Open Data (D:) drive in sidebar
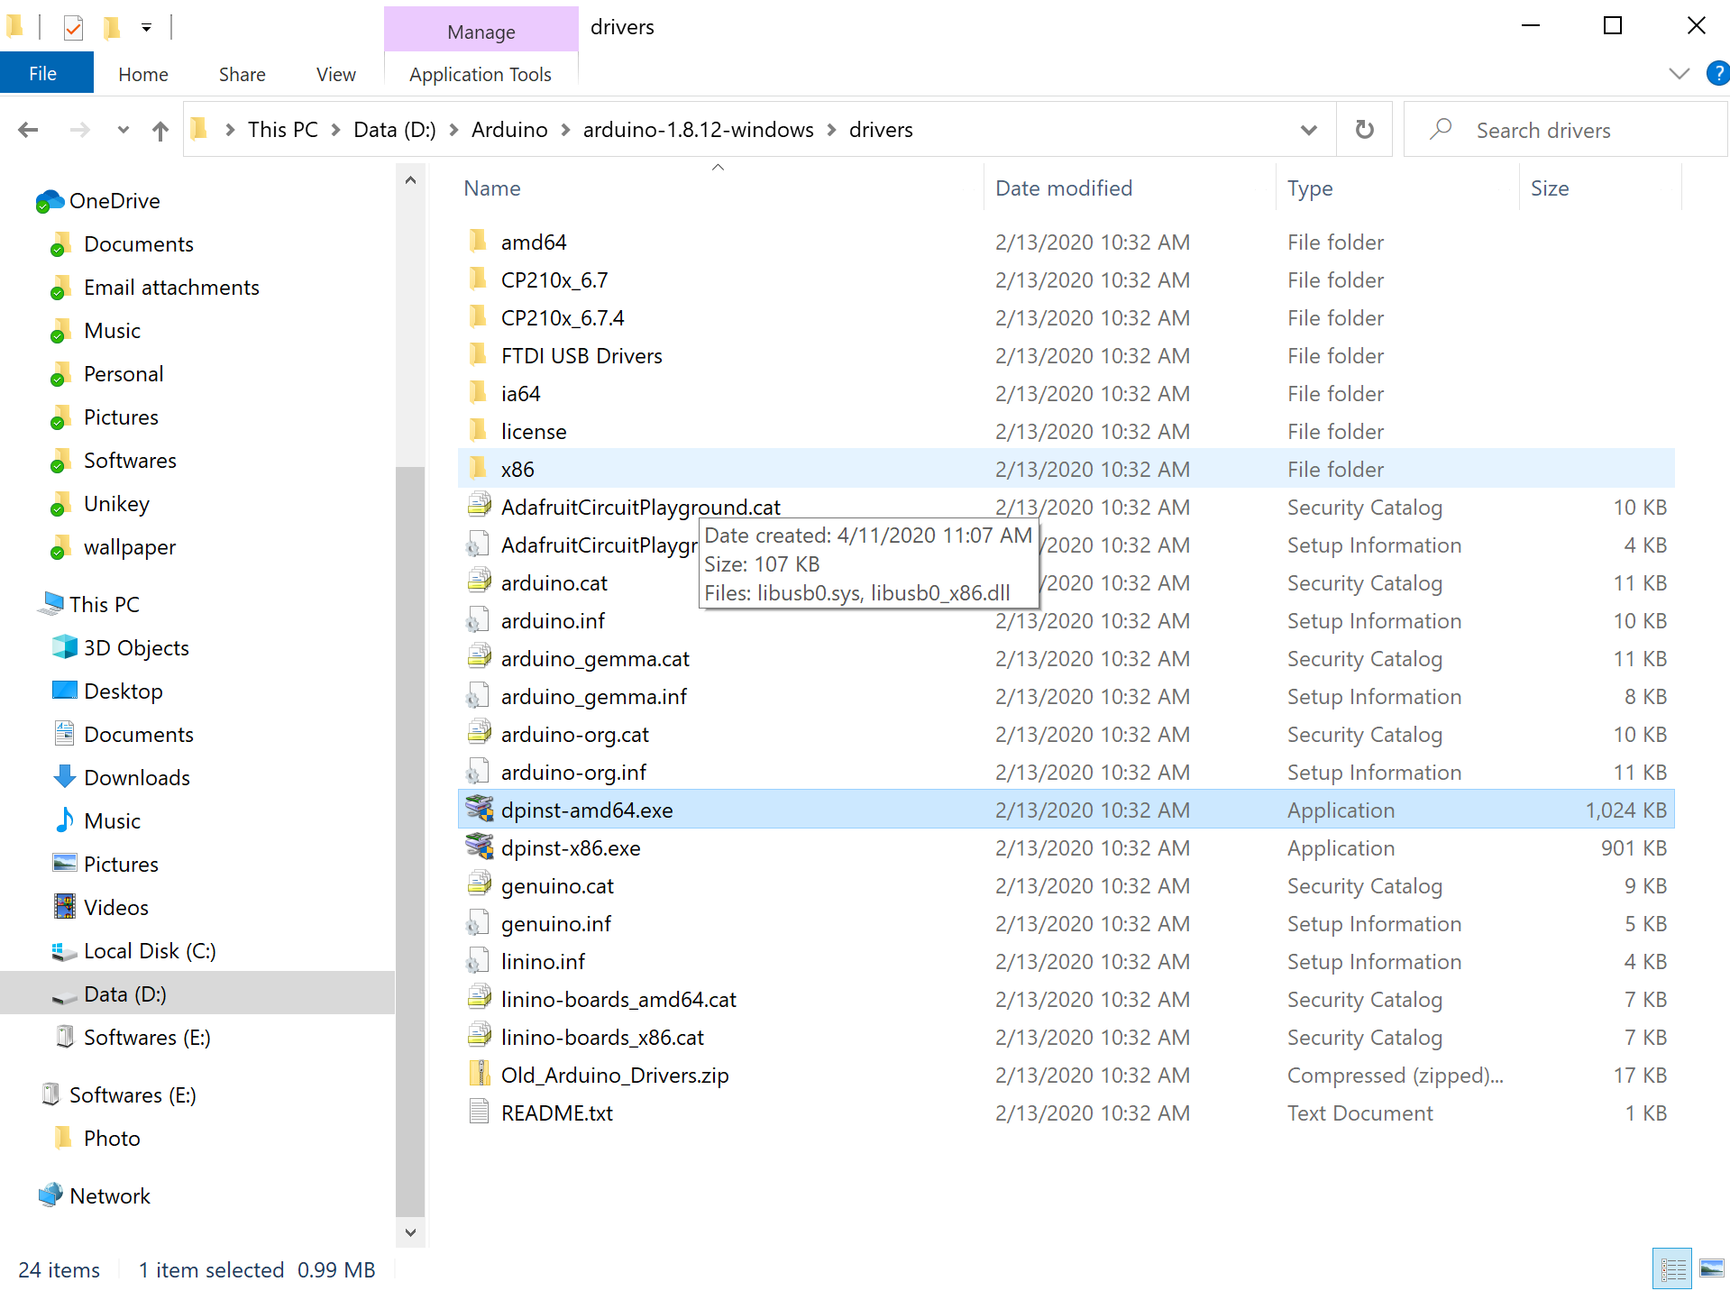 coord(125,993)
